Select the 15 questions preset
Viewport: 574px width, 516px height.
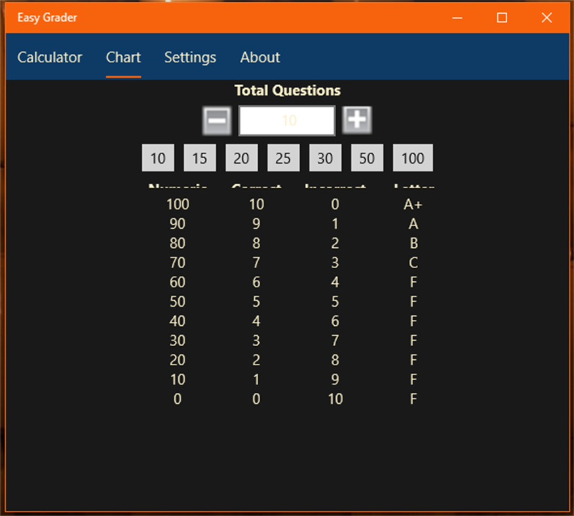[x=199, y=157]
